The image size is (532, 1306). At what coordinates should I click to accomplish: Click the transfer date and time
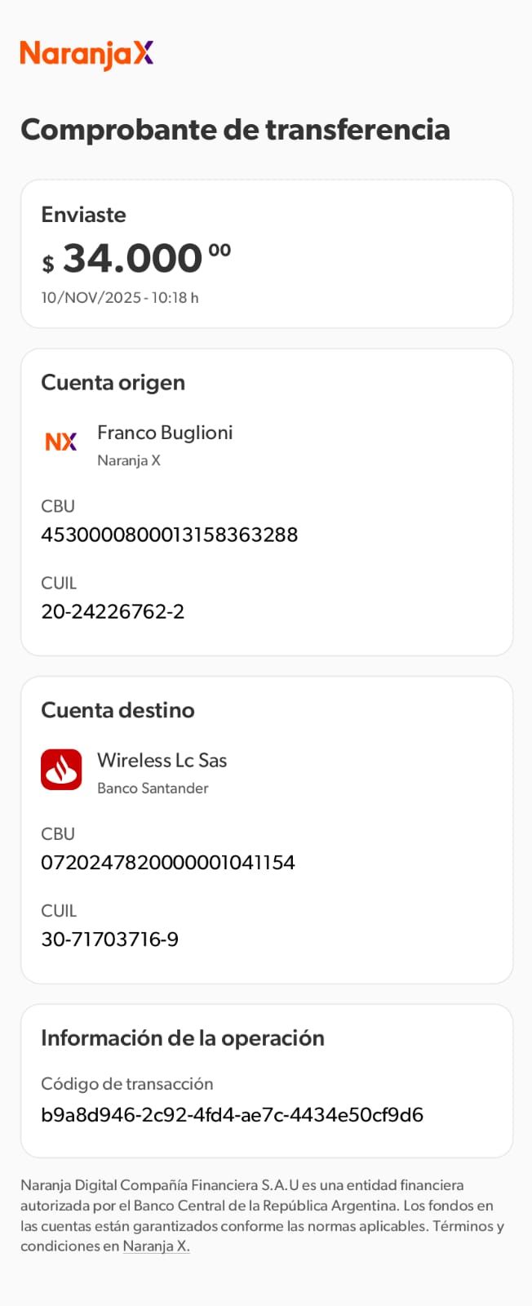(x=120, y=298)
